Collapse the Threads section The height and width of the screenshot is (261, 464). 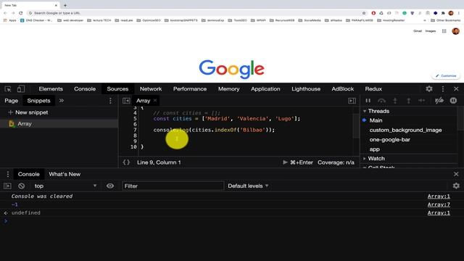[376, 111]
